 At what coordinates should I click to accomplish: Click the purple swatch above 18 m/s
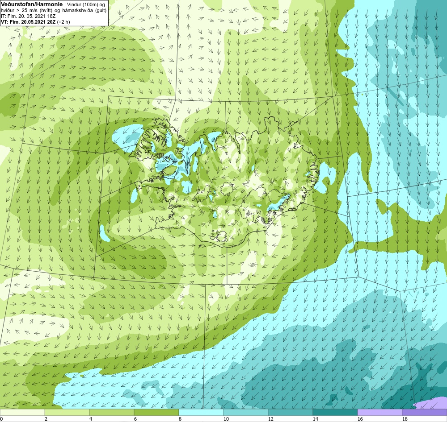coord(425,412)
